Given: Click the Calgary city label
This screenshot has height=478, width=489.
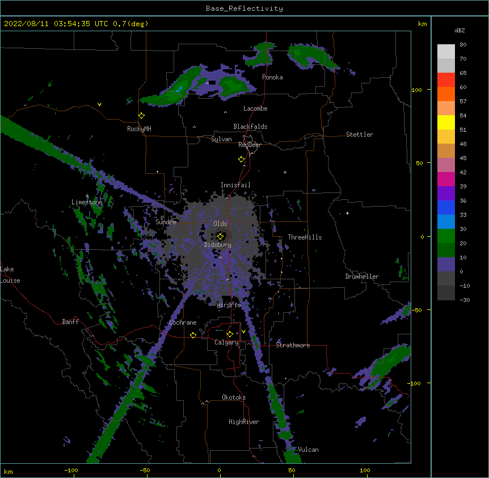Looking at the screenshot, I should click(x=227, y=342).
